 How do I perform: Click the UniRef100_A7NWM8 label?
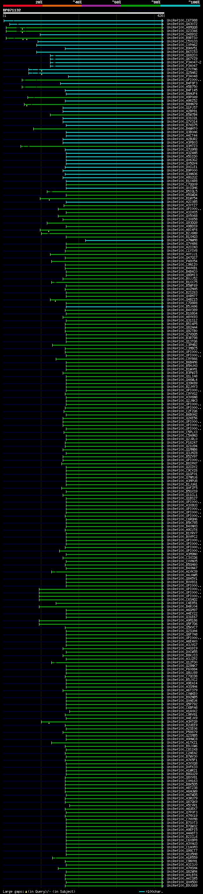click(182, 240)
